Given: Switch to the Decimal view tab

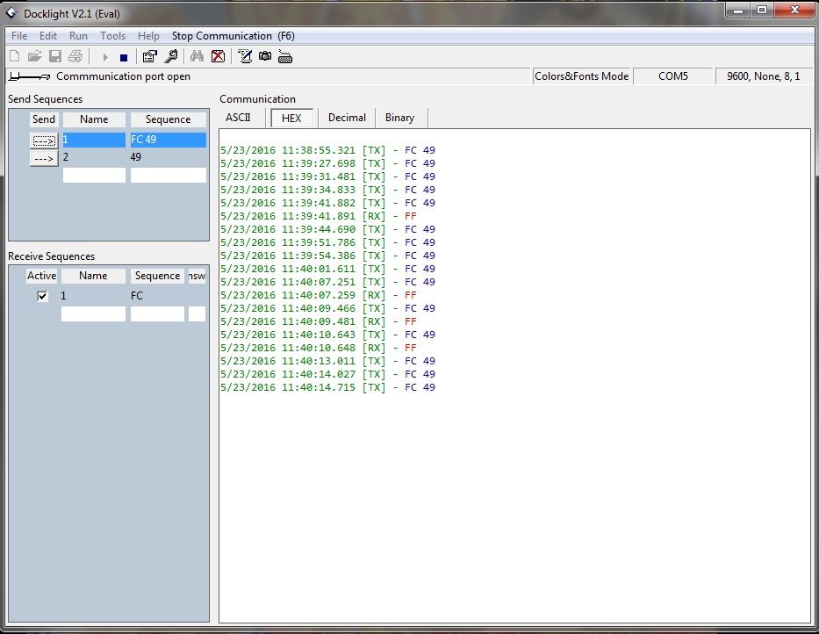Looking at the screenshot, I should (x=346, y=117).
